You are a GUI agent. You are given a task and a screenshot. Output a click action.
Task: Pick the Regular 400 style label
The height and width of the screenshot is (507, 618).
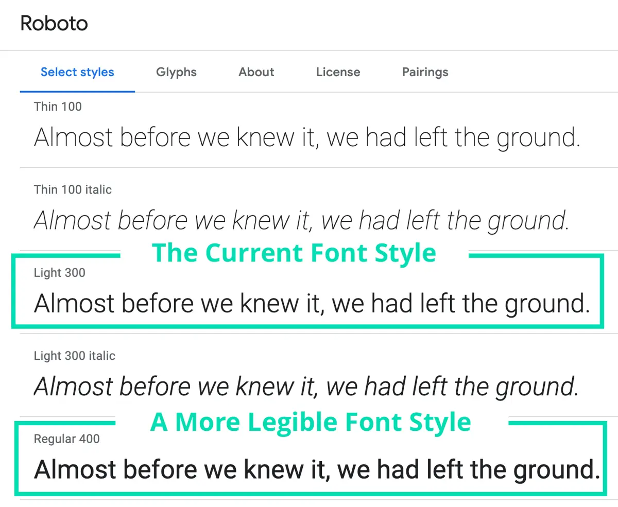tap(66, 439)
